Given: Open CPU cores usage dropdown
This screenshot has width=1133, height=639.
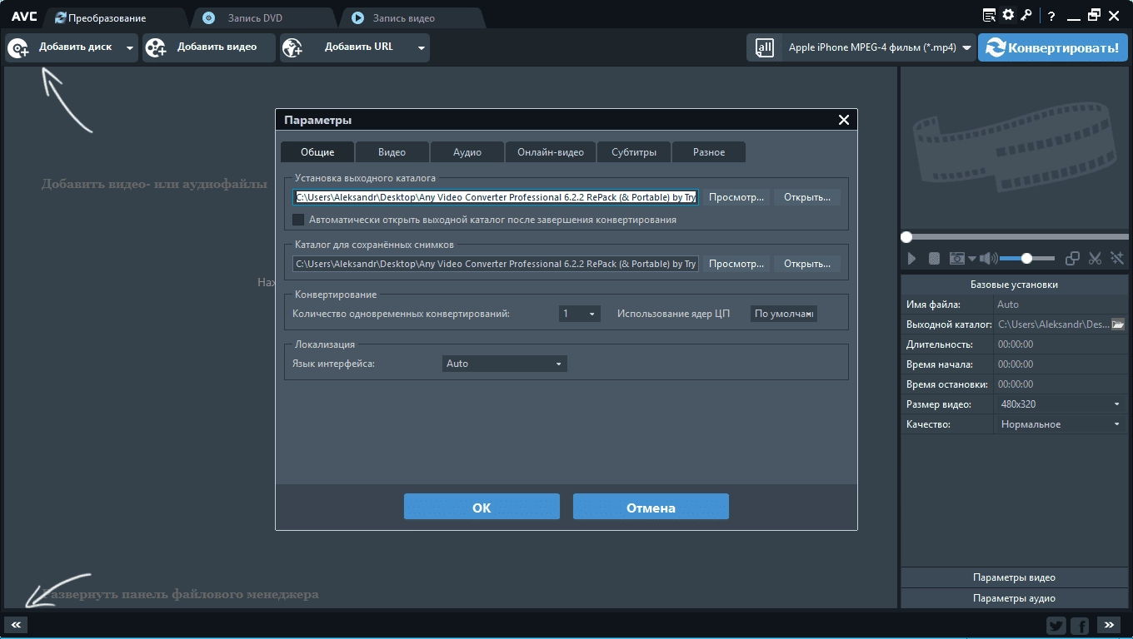Looking at the screenshot, I should 784,314.
